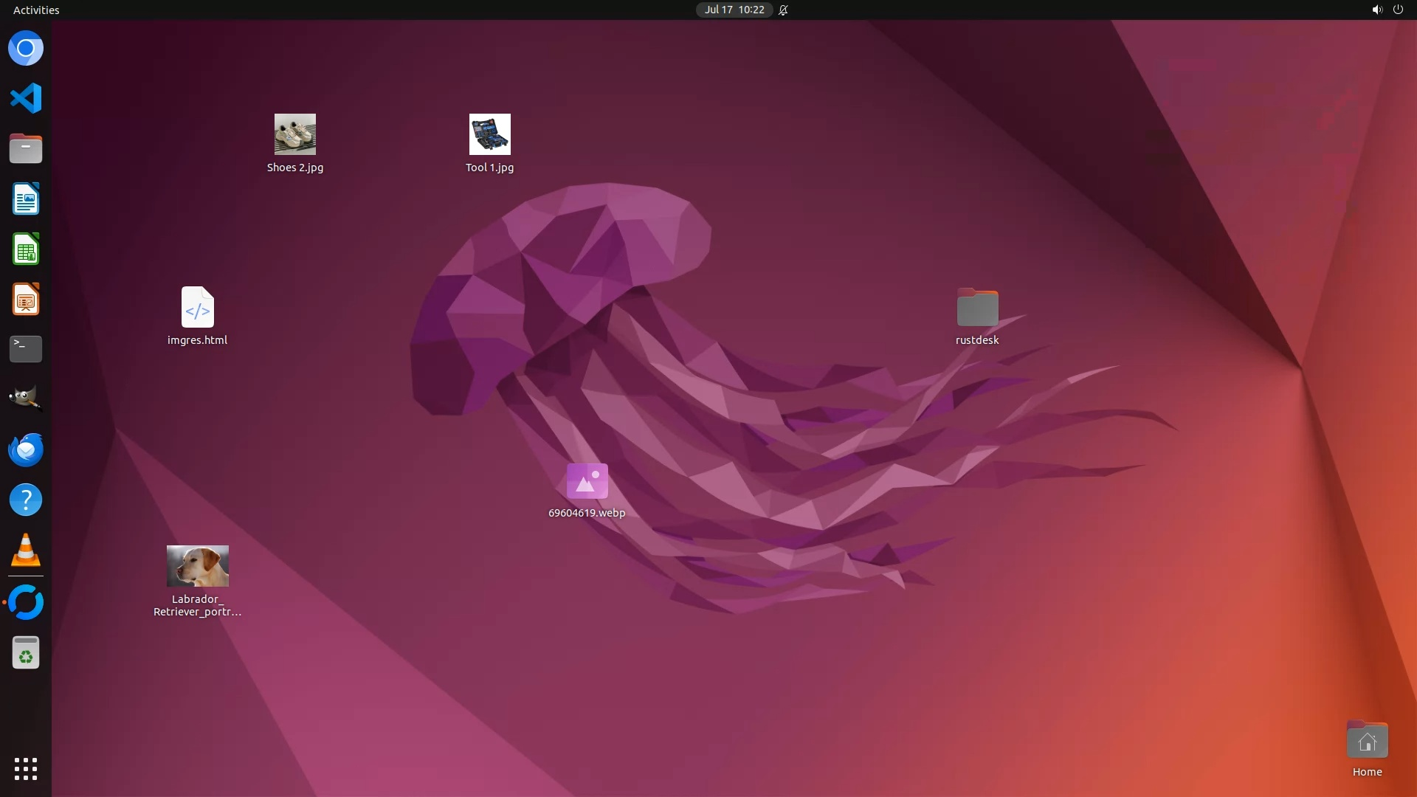Open Thunderbird mail client

point(26,449)
